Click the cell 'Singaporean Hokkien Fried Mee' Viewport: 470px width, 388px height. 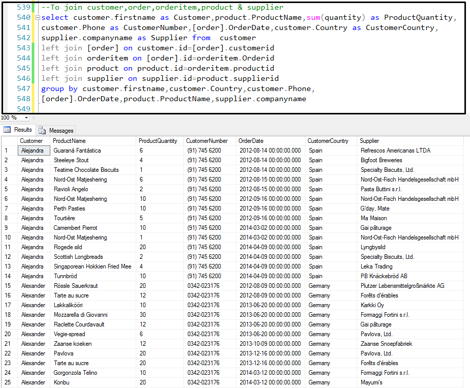pos(92,266)
